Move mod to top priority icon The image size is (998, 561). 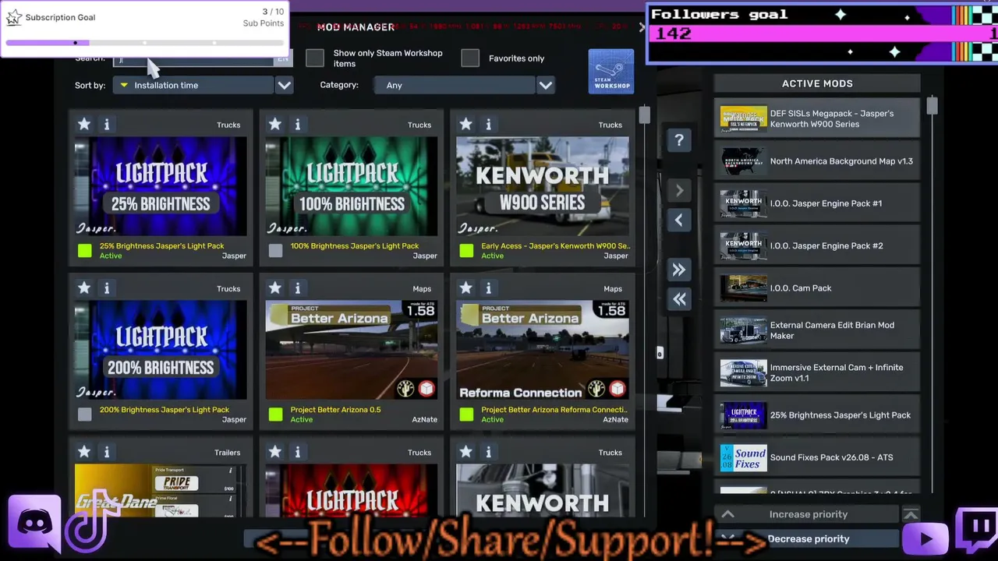coord(911,514)
